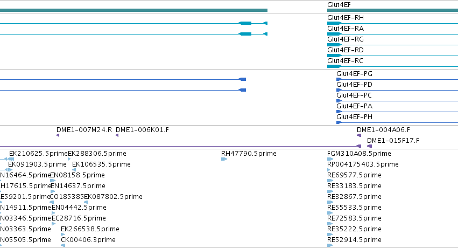
Task: Click the Glut4EF-RC transcript label
Action: point(346,61)
